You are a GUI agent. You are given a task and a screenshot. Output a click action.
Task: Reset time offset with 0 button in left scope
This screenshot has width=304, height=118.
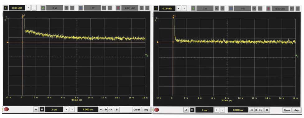[x=106, y=110]
